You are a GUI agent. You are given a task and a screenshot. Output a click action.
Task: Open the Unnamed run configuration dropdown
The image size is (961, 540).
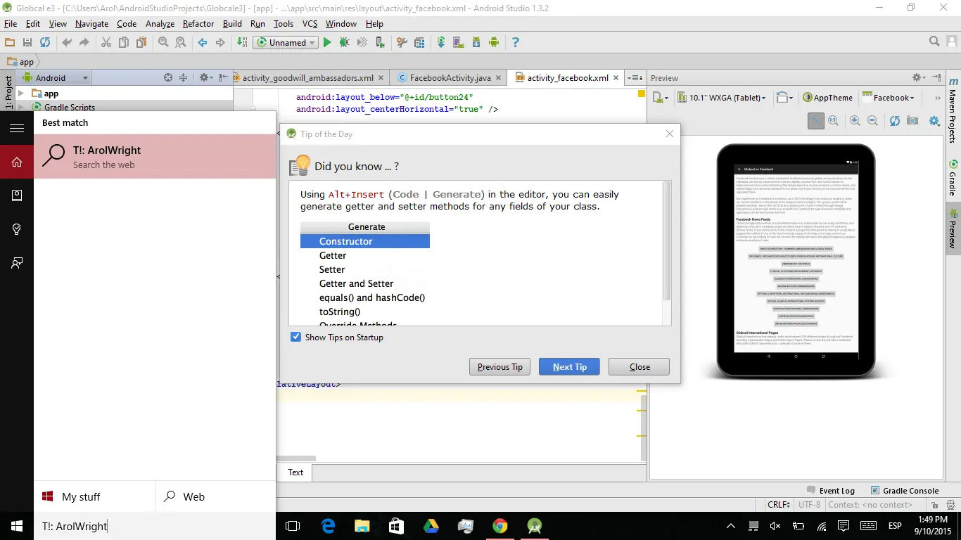284,43
